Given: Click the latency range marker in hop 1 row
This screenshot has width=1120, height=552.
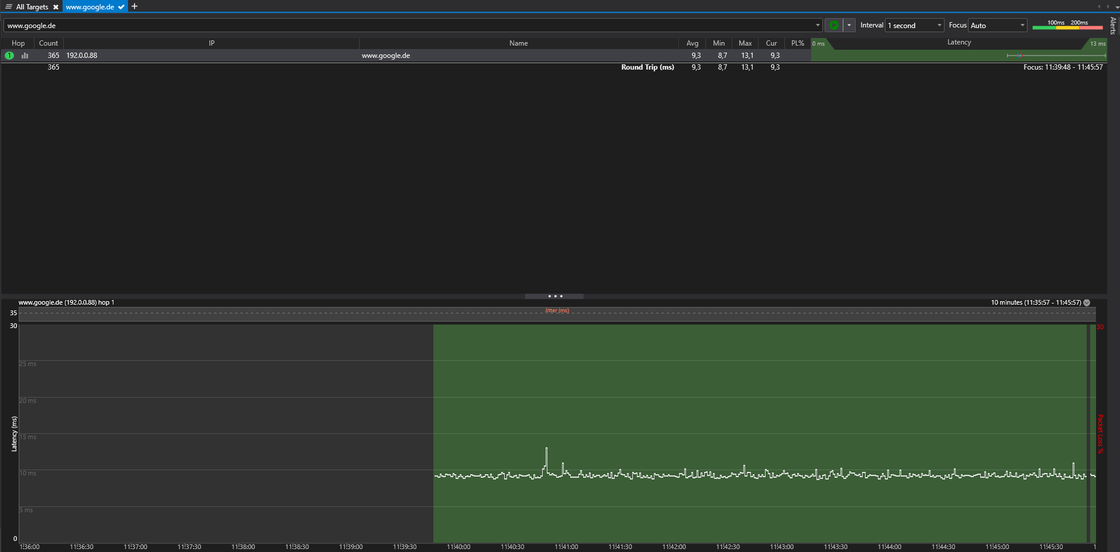Looking at the screenshot, I should coord(1056,56).
